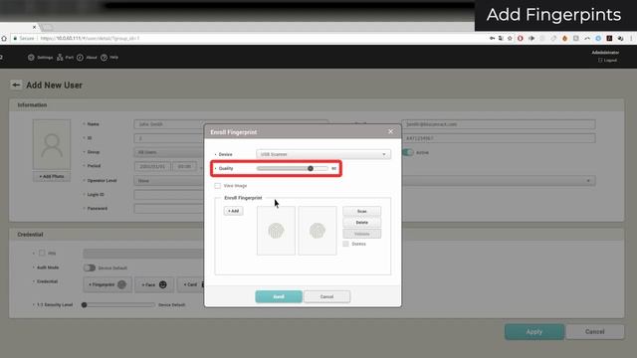
Task: Click the + Face credential button
Action: coord(154,285)
